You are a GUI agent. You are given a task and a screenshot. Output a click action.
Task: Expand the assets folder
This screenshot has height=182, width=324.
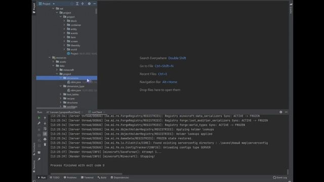pyautogui.click(x=53, y=62)
